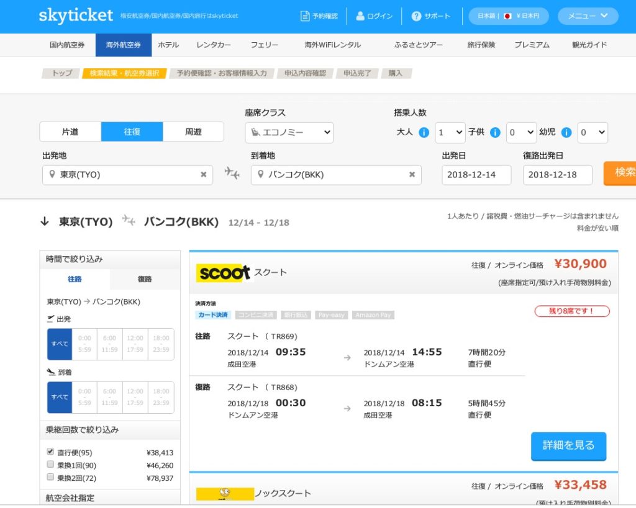Click the 残り8席です！ seats badge
This screenshot has height=508, width=636.
572,311
